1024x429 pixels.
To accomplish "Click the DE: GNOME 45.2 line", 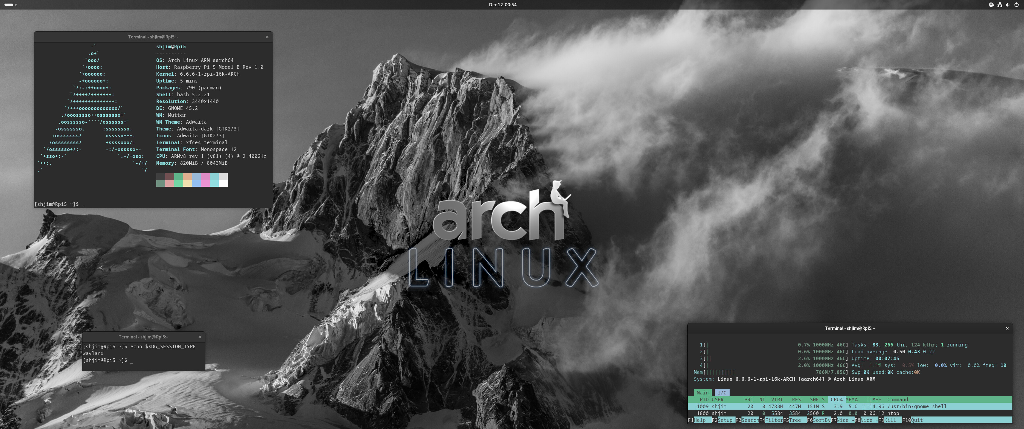I will [x=177, y=108].
